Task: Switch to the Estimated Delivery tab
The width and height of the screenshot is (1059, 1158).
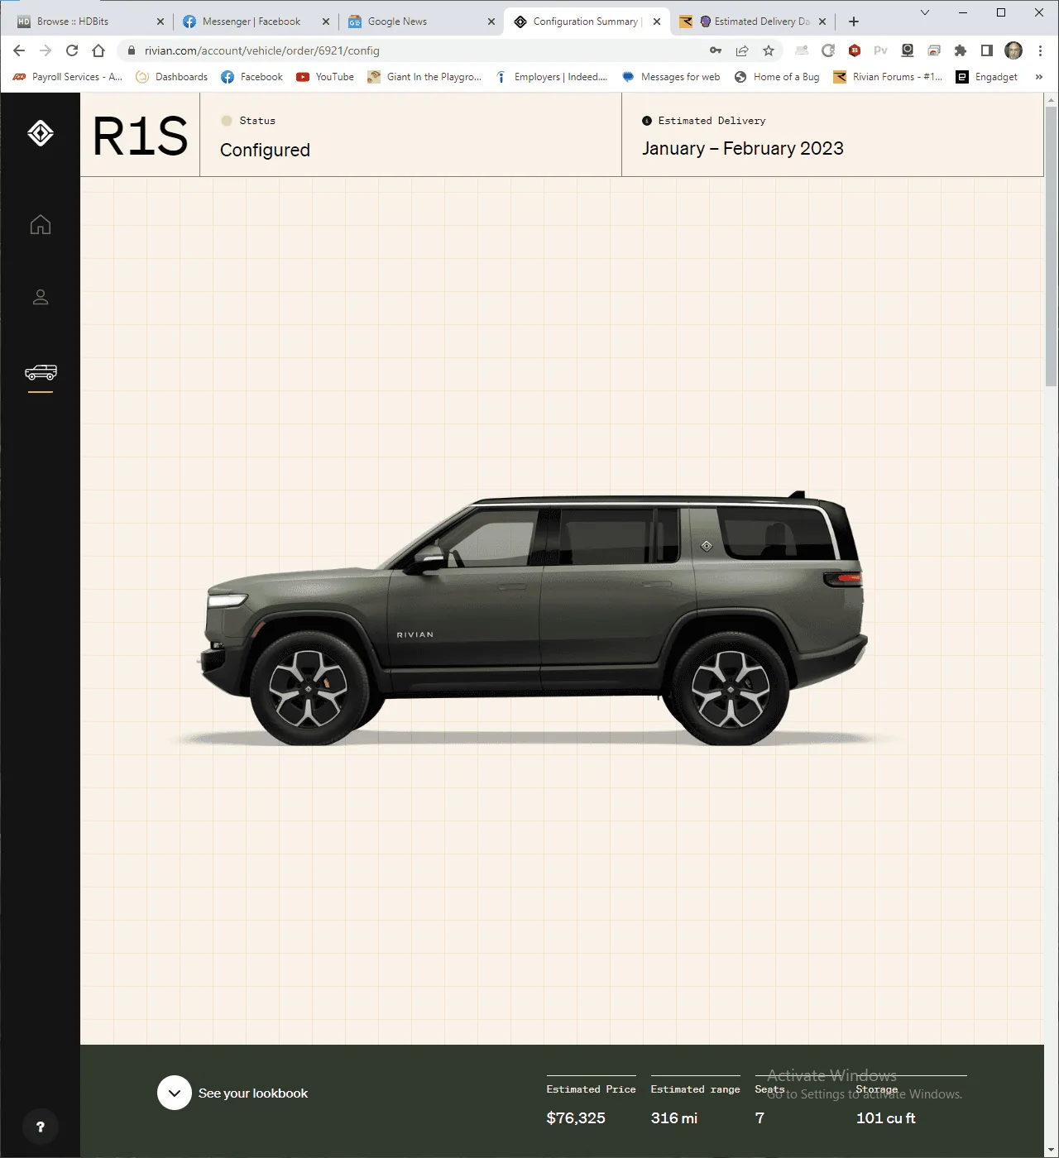Action: pyautogui.click(x=751, y=22)
